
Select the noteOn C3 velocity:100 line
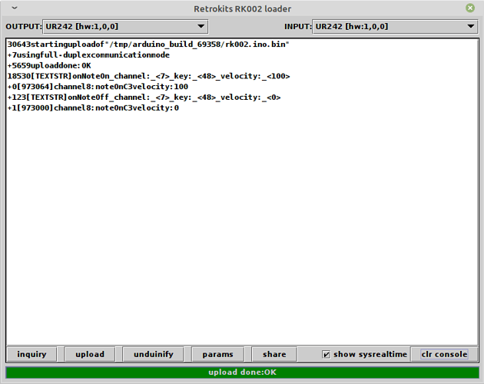[98, 88]
